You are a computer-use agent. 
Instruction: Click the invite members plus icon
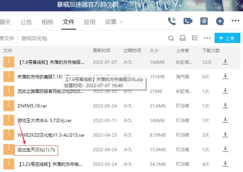coord(220,21)
